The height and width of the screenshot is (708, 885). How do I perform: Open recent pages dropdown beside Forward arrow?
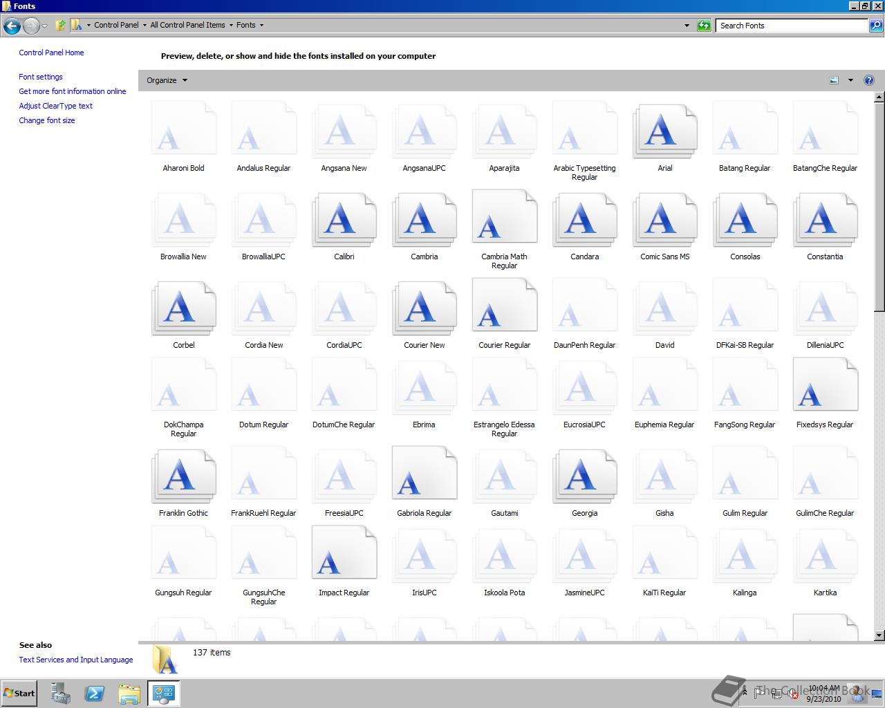click(x=44, y=26)
